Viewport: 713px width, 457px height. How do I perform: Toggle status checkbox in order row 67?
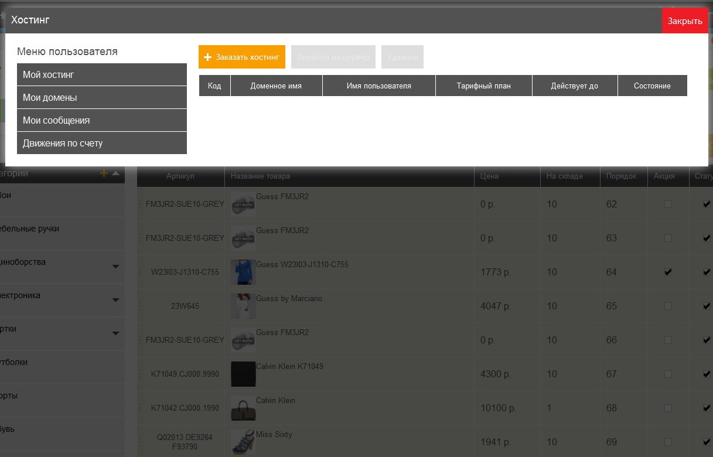(x=707, y=374)
